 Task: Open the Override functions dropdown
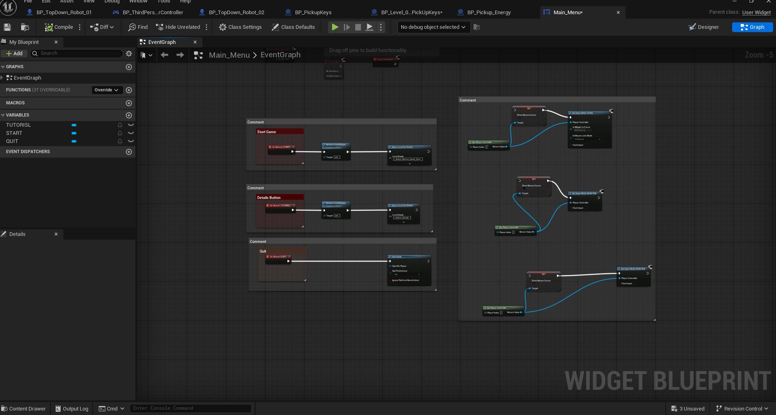[x=107, y=90]
